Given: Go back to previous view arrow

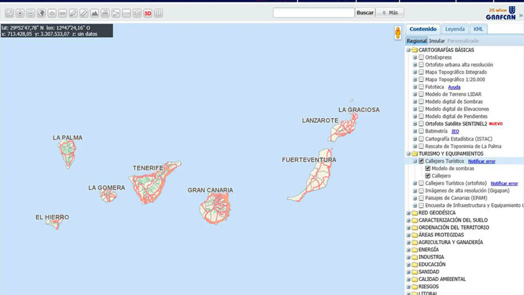Looking at the screenshot, I should [x=52, y=14].
